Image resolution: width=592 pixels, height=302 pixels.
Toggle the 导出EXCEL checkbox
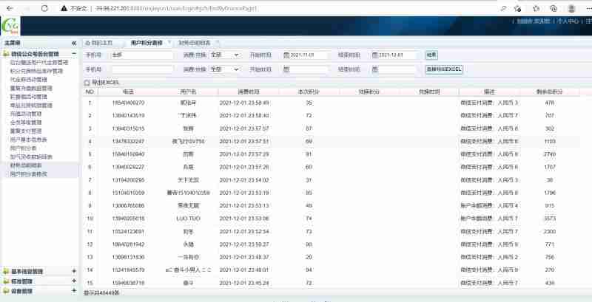(87, 82)
